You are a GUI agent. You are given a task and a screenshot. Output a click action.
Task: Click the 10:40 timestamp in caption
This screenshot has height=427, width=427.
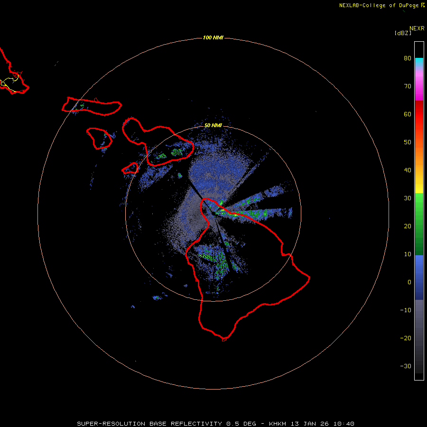[x=344, y=424]
